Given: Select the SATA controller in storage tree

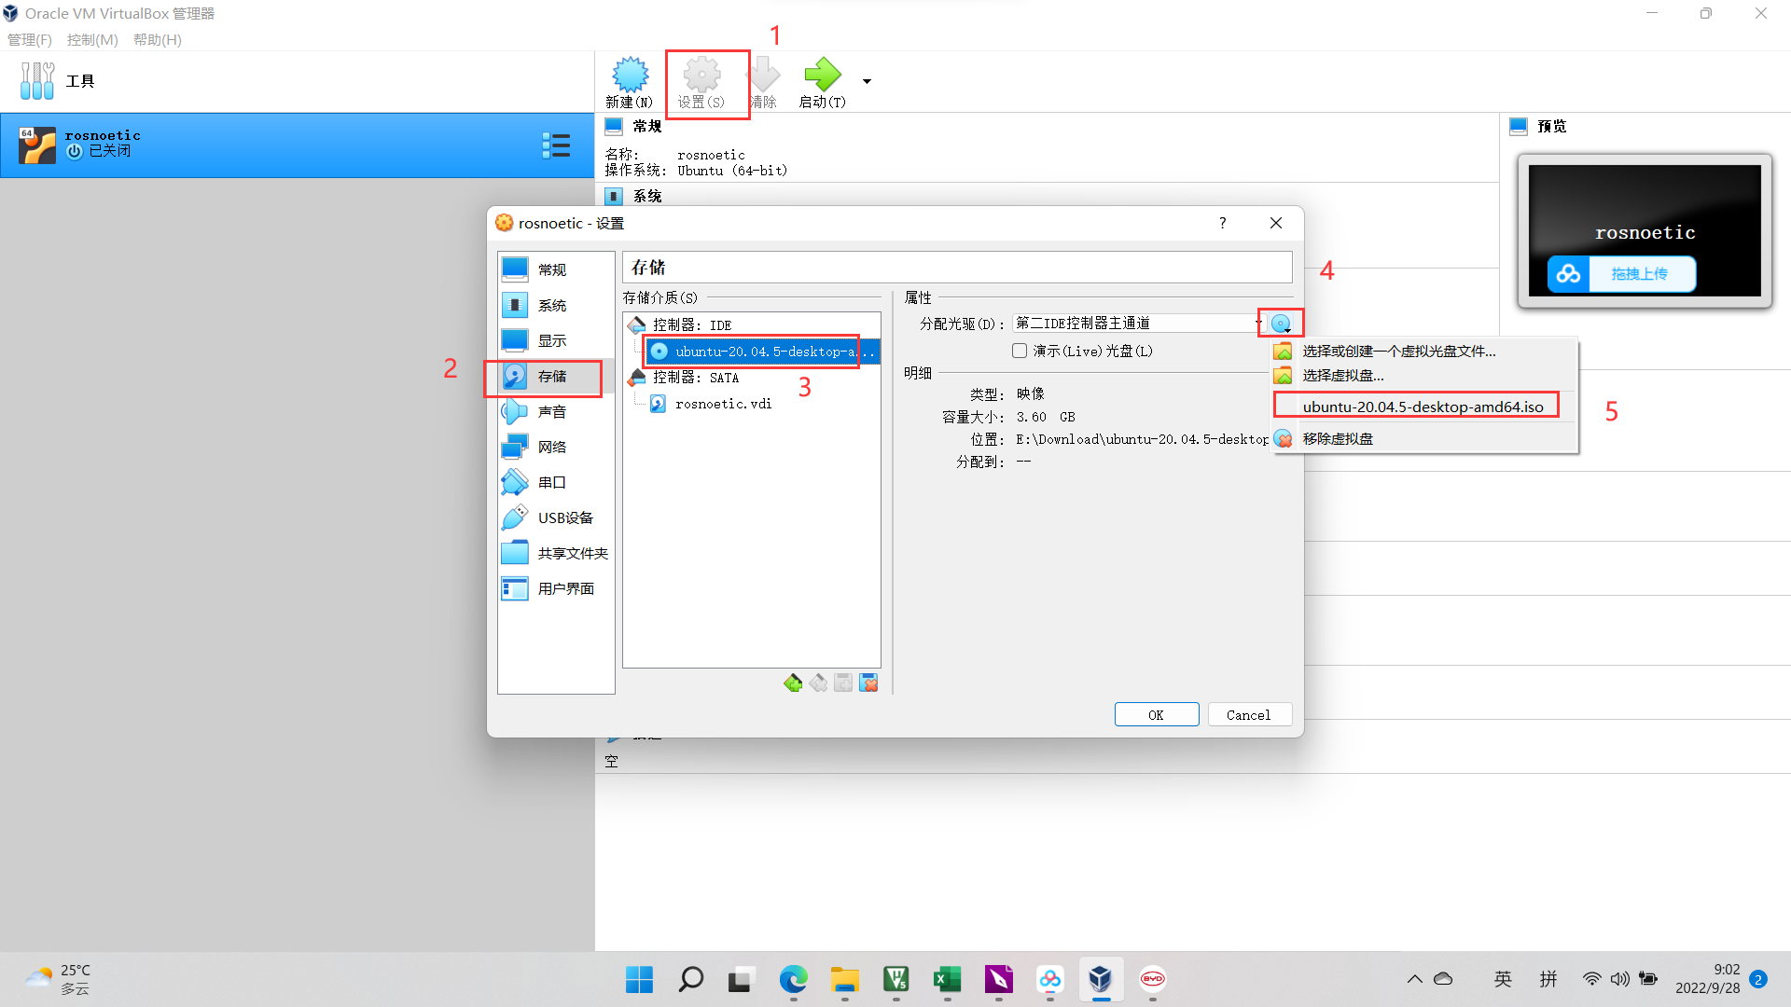Looking at the screenshot, I should coord(694,377).
